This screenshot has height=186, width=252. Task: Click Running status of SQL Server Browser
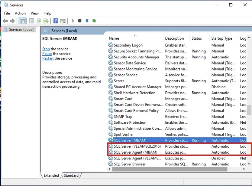199,164
